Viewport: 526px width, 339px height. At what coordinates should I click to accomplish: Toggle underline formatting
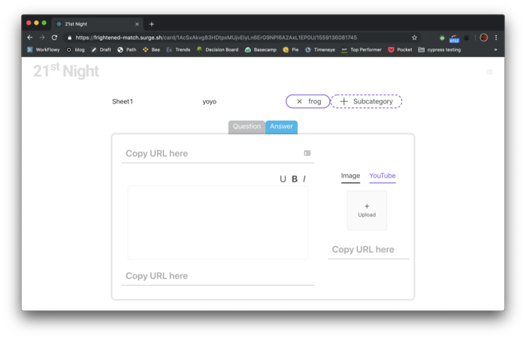pos(283,178)
